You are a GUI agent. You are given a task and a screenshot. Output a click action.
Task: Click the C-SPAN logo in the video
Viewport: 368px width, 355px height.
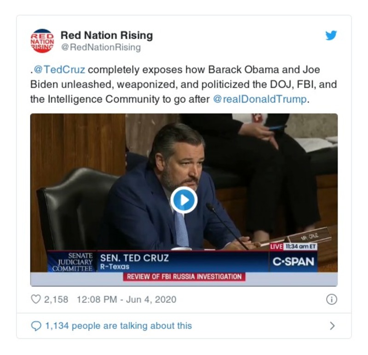293,262
